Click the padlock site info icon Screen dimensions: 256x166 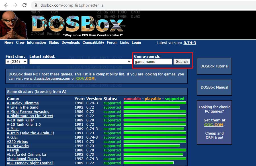(x=36, y=5)
